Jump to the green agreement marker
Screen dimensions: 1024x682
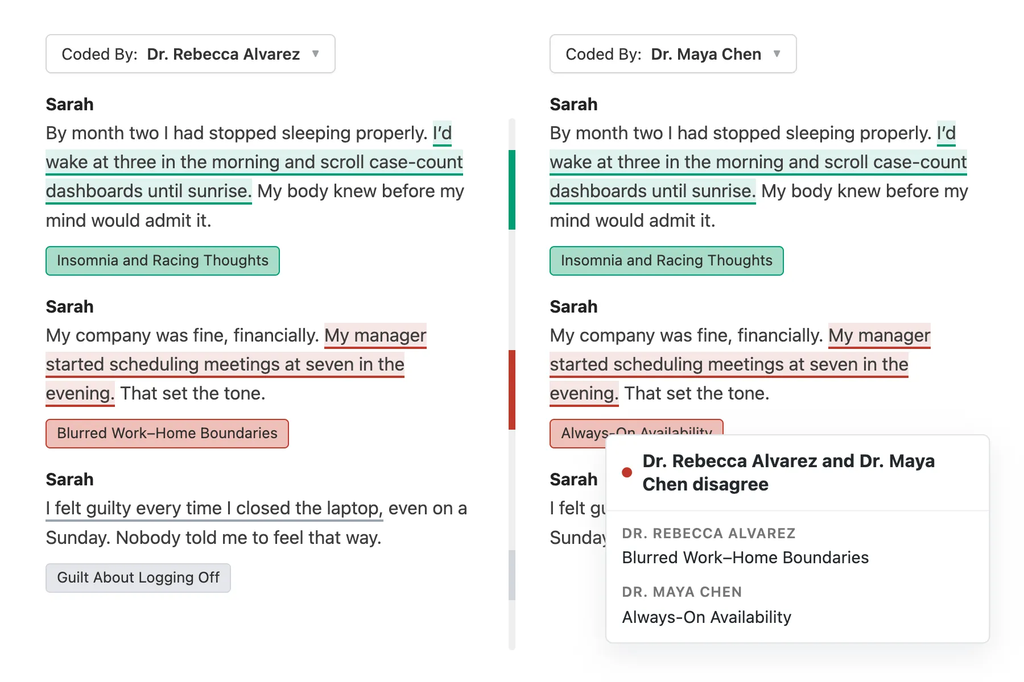coord(512,190)
